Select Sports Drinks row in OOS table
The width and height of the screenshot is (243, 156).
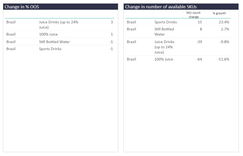pos(60,49)
